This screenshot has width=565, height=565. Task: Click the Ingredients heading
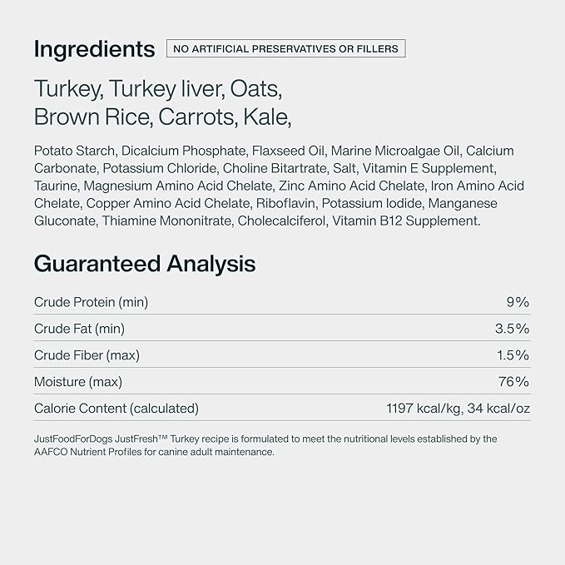(94, 49)
